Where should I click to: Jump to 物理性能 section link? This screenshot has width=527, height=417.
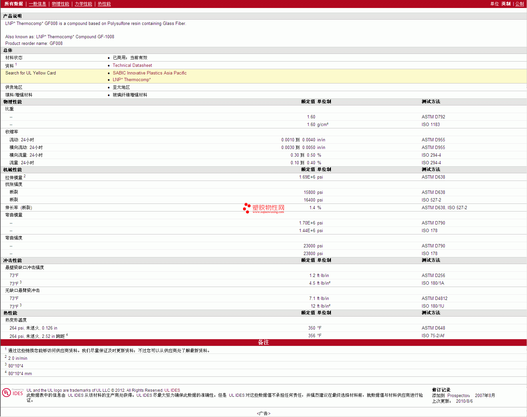(x=61, y=4)
